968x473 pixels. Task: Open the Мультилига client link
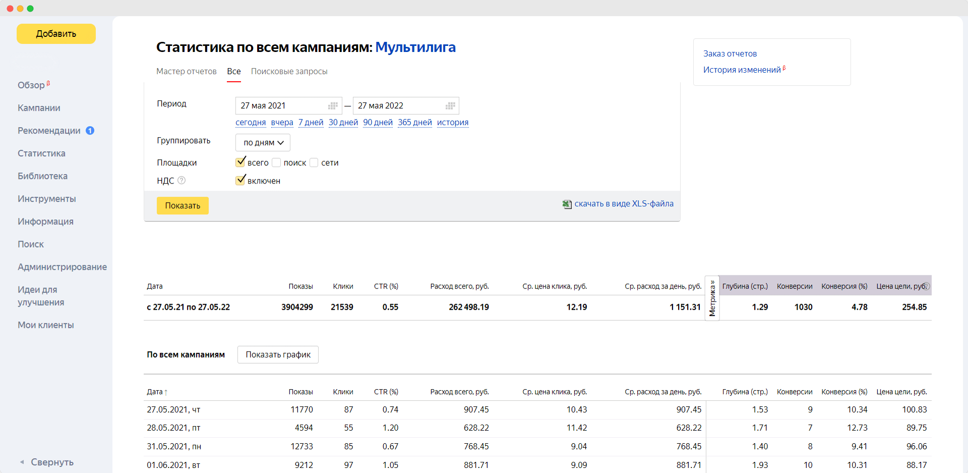click(x=415, y=47)
